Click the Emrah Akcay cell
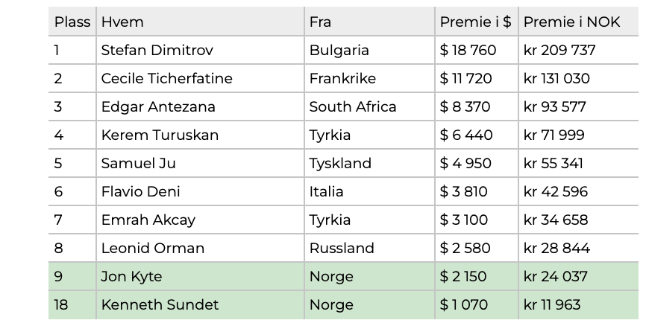The width and height of the screenshot is (646, 326). point(200,220)
